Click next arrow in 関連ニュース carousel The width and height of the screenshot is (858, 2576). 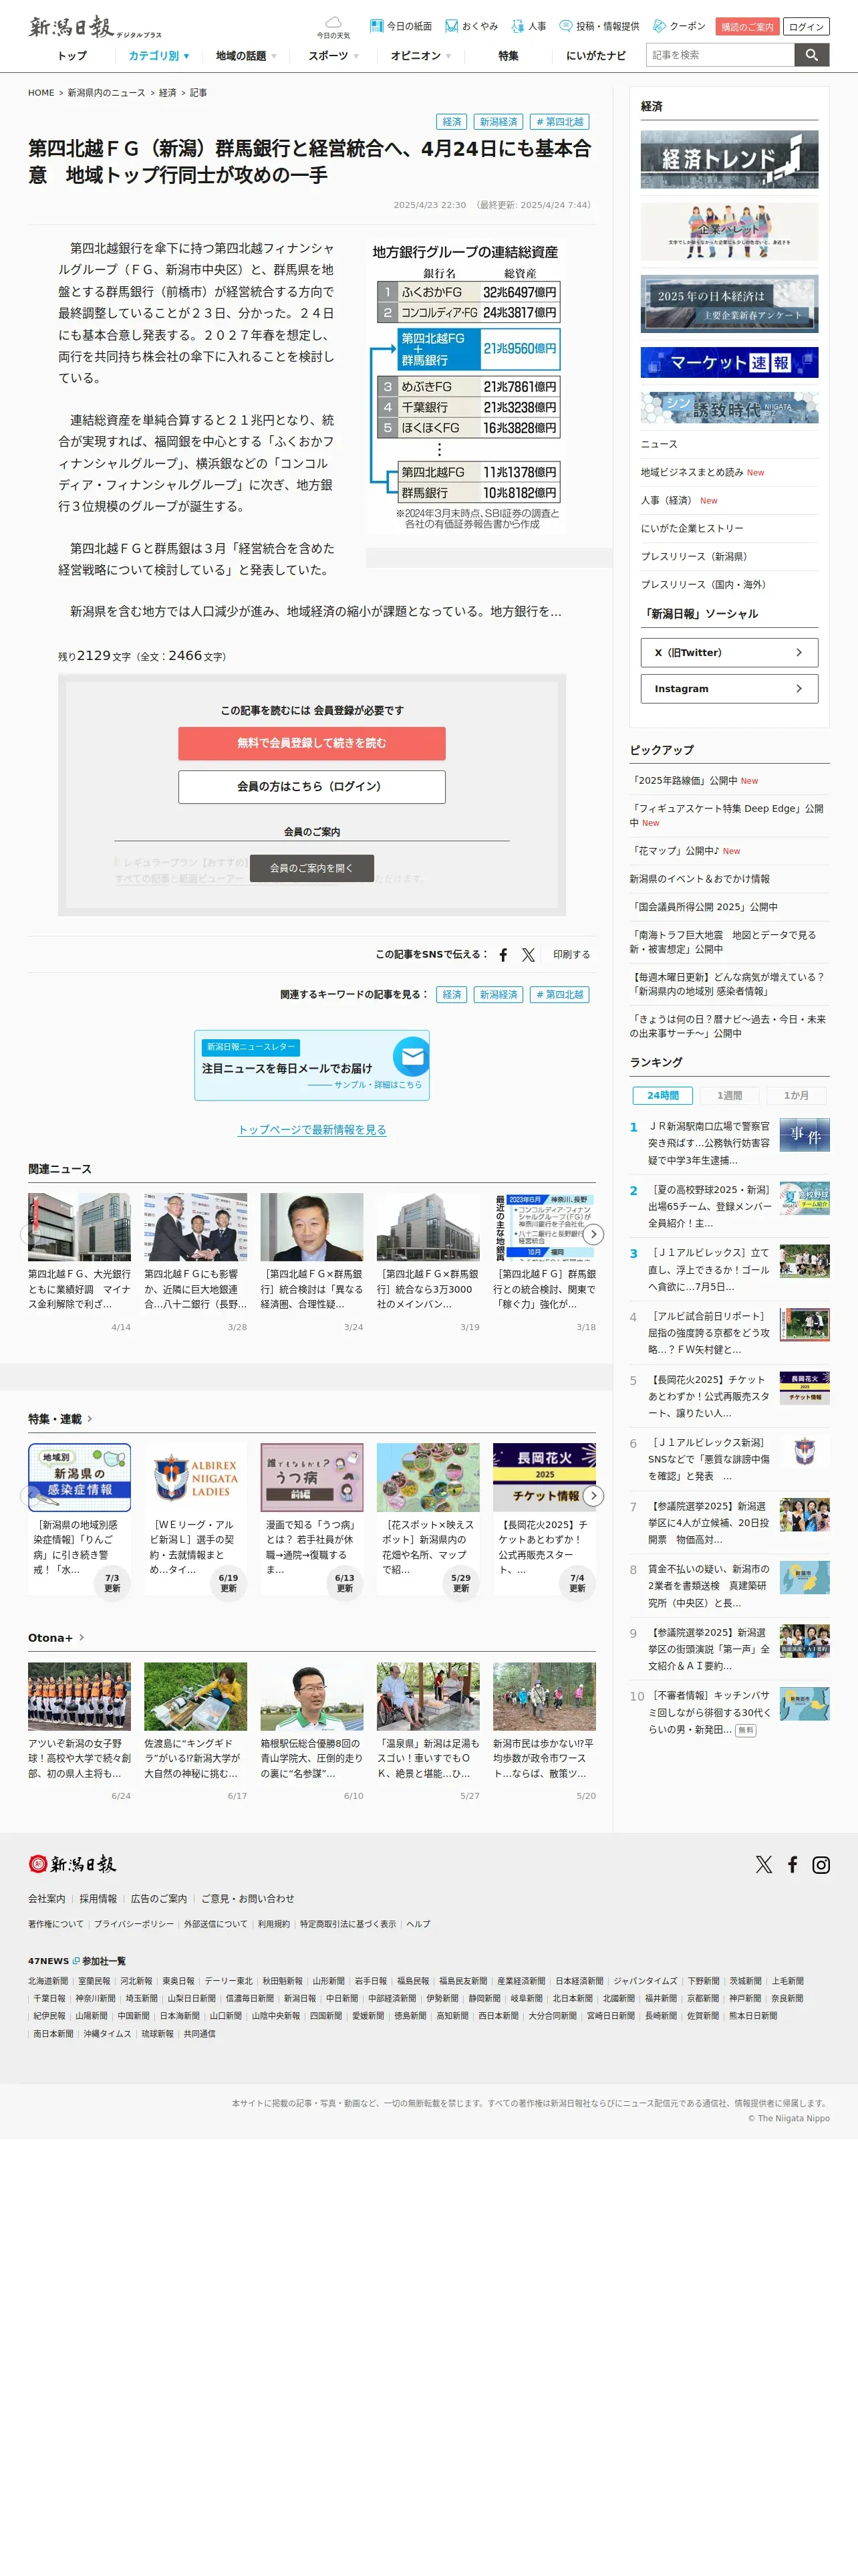(x=593, y=1234)
